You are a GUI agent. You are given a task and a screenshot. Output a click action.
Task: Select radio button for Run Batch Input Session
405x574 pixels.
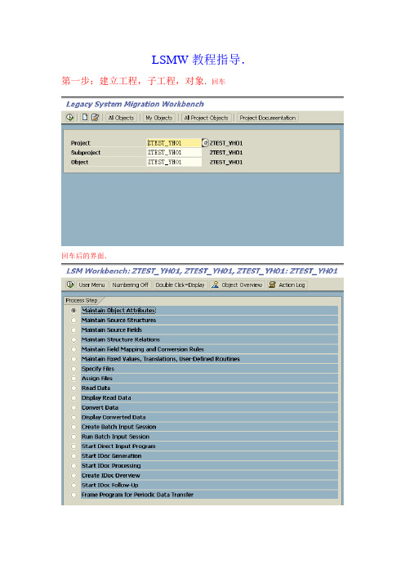tap(73, 437)
